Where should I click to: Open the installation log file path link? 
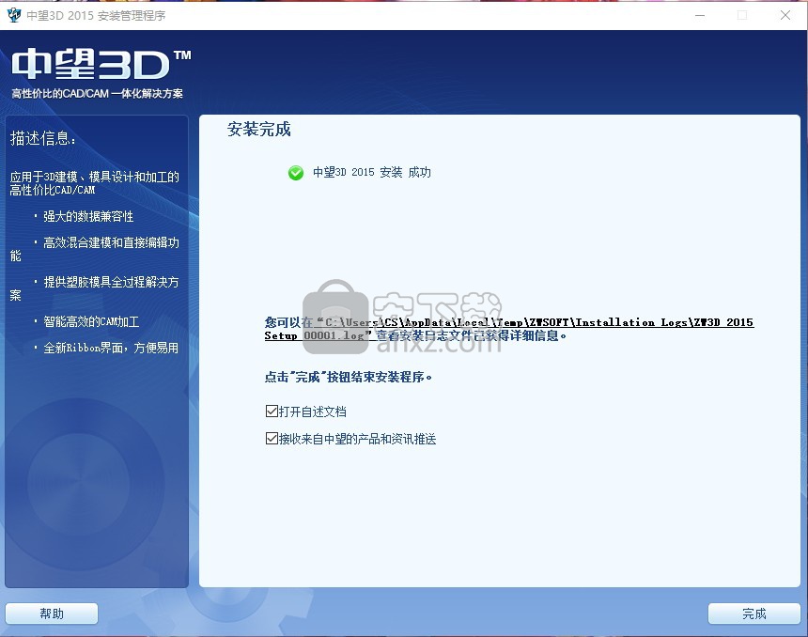coord(509,329)
